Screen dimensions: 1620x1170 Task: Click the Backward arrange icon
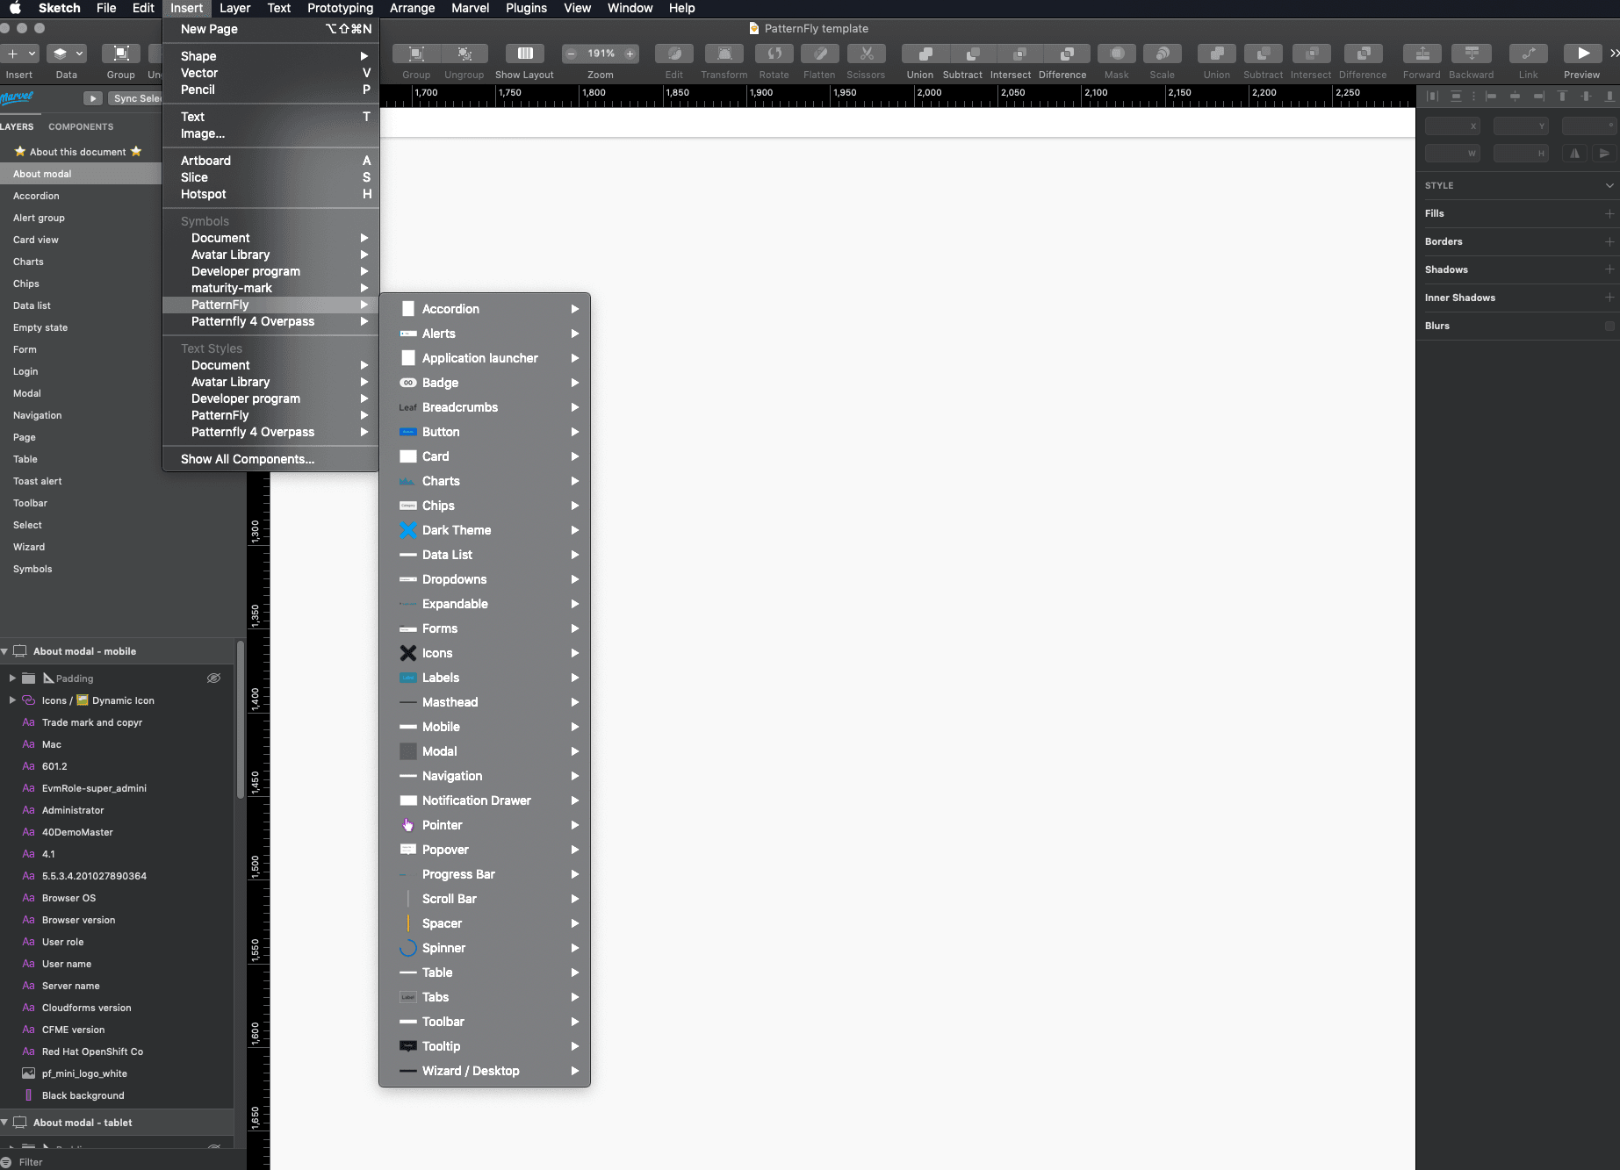pos(1471,54)
